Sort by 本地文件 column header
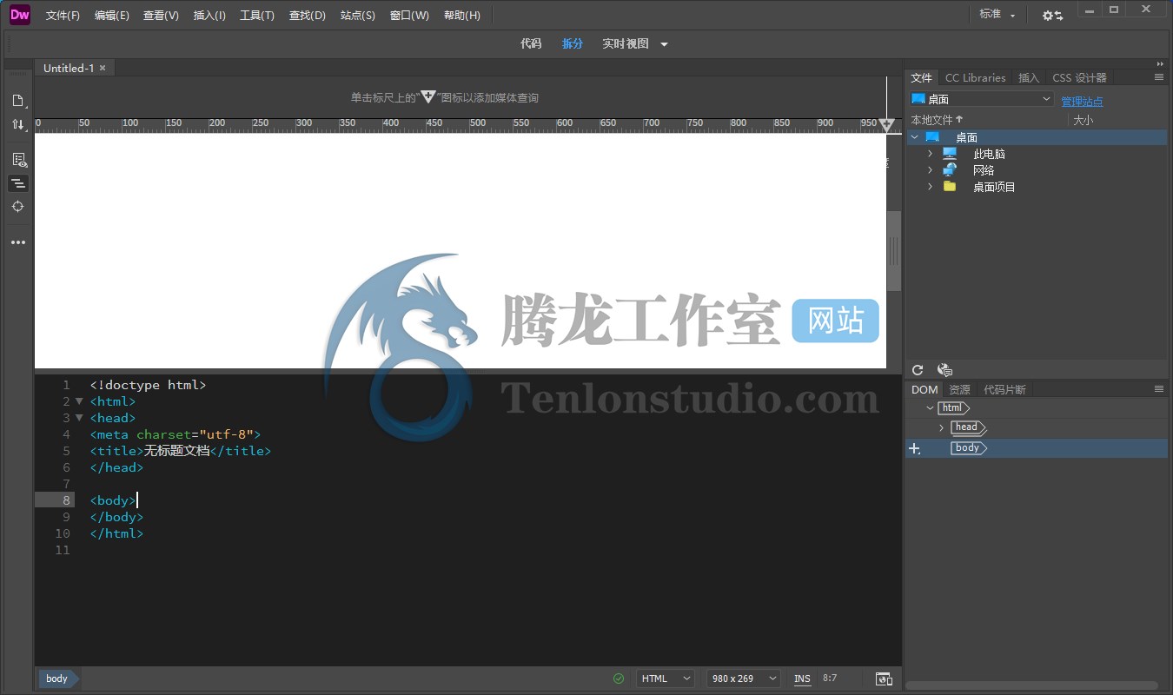1173x695 pixels. 937,120
